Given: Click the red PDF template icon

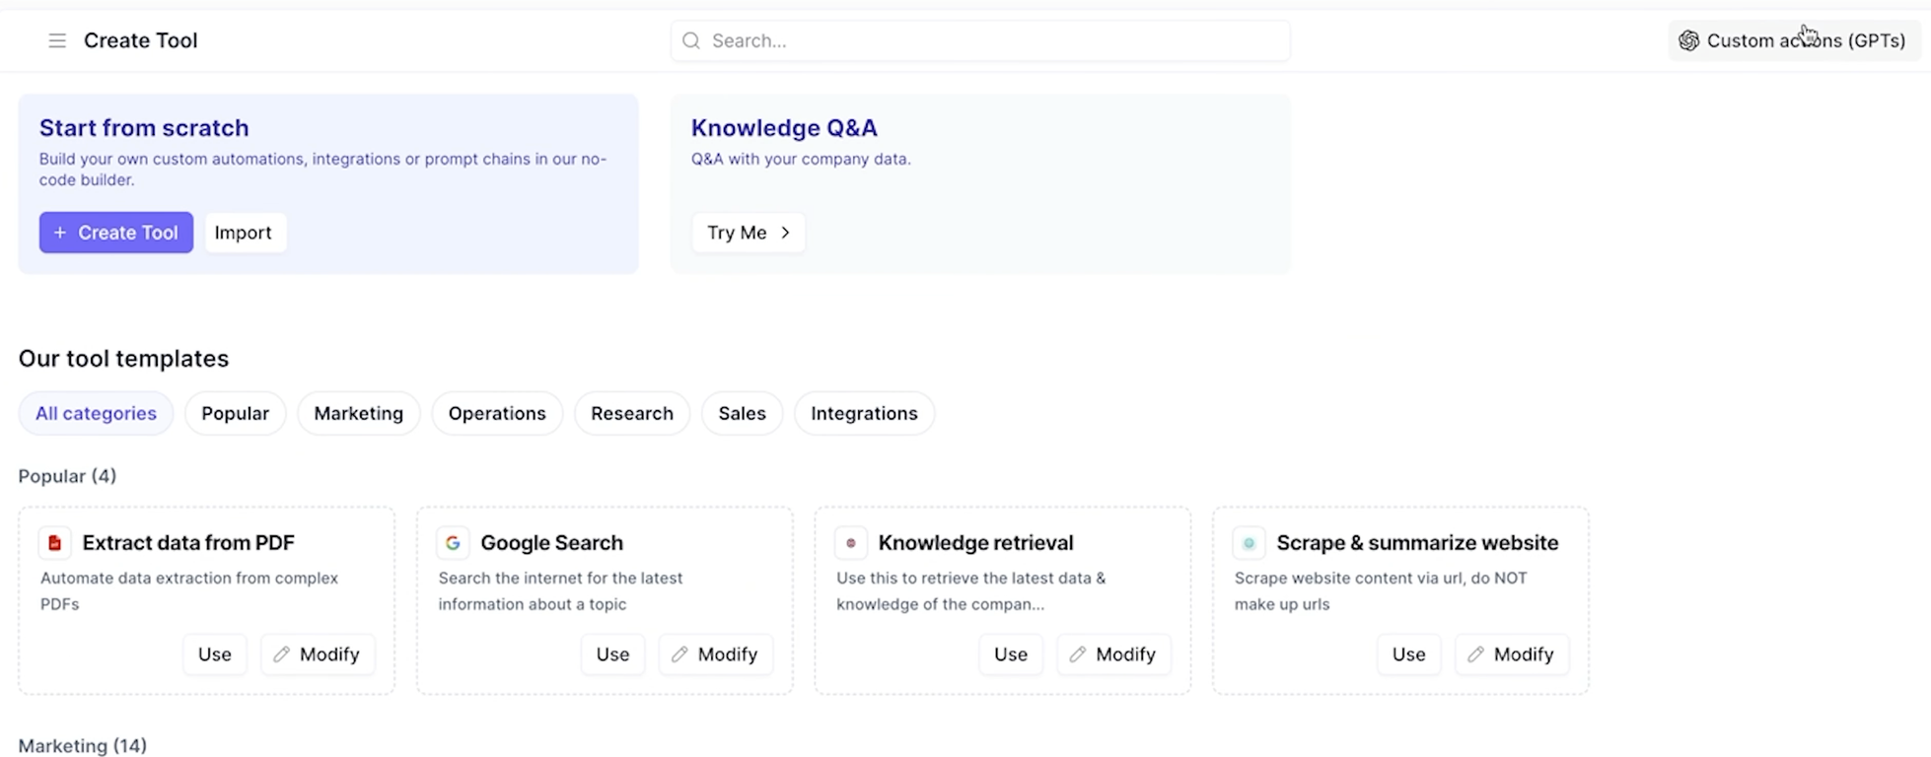Looking at the screenshot, I should click(x=55, y=543).
